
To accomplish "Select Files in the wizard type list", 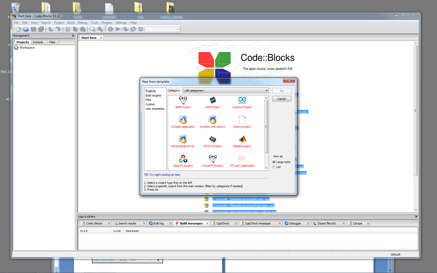I will coord(148,100).
